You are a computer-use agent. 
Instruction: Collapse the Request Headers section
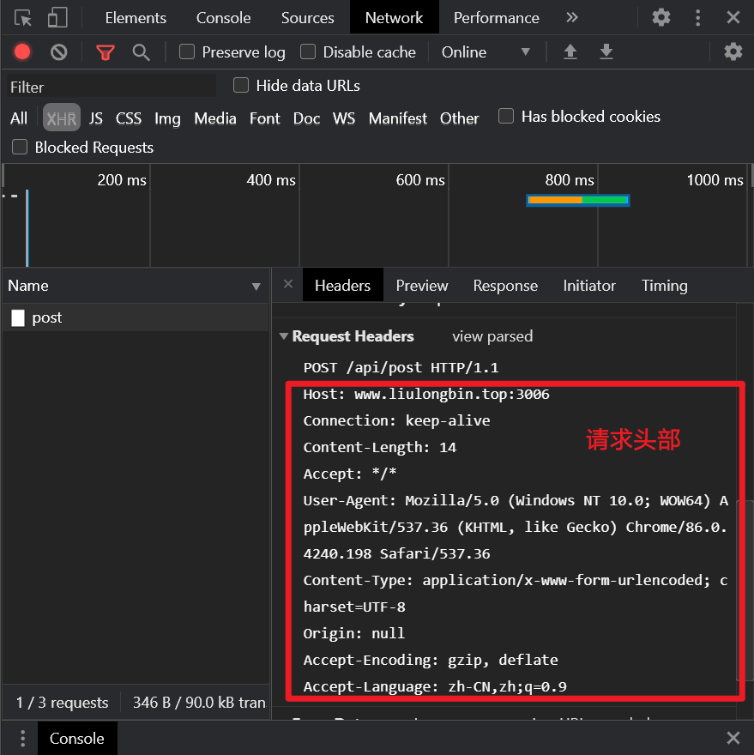(284, 336)
